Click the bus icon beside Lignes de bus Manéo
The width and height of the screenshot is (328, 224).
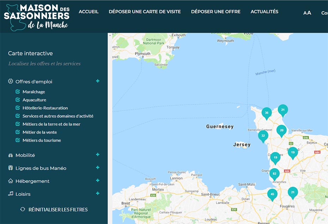pos(11,168)
